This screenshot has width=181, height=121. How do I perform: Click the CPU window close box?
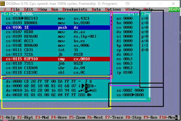coord(7,14)
